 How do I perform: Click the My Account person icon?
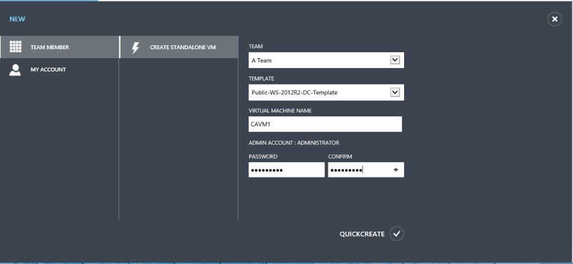[x=16, y=70]
